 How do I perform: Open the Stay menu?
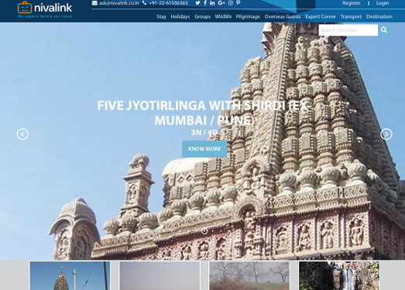(x=161, y=17)
